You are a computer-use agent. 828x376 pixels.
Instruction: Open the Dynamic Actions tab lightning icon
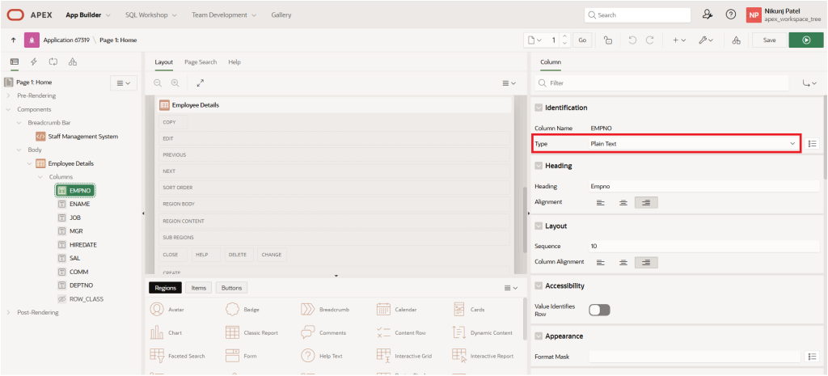click(33, 61)
